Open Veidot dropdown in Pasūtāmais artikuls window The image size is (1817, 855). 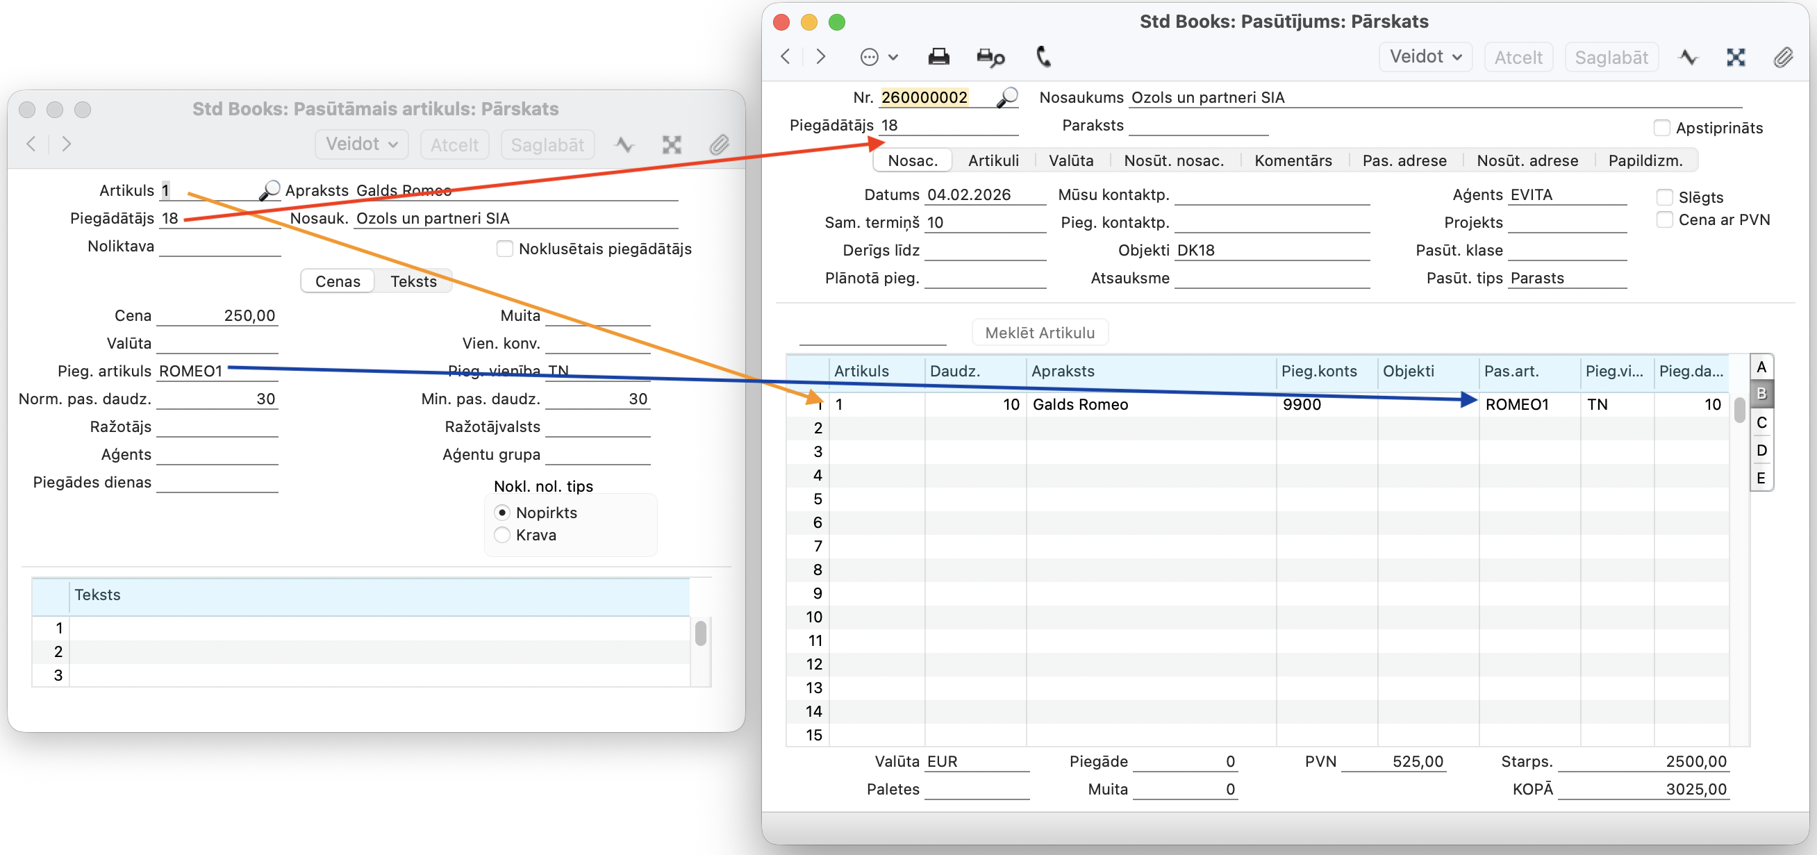pyautogui.click(x=361, y=144)
